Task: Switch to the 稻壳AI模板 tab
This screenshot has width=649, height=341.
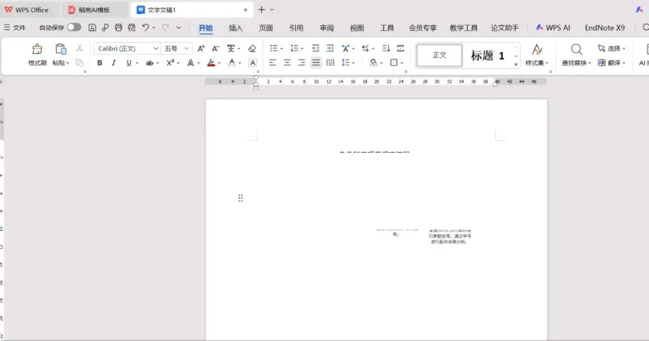Action: pos(94,10)
